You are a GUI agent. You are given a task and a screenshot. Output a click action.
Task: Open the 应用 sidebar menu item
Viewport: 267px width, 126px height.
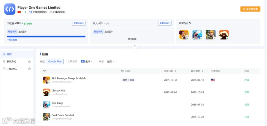[x=17, y=54]
